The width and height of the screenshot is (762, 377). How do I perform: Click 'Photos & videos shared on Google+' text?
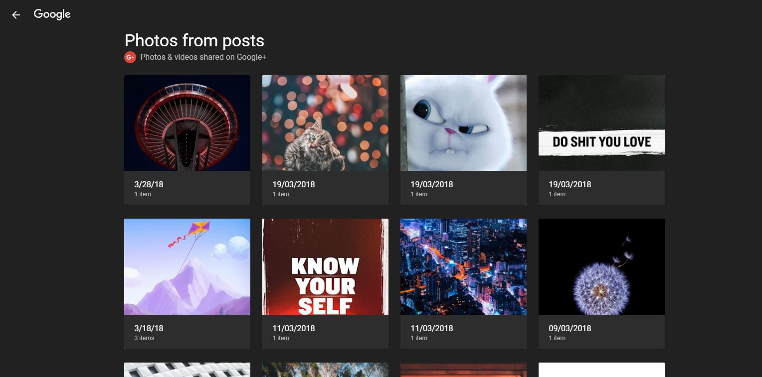pos(203,57)
